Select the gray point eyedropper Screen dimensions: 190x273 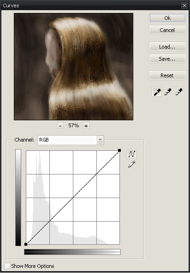(x=168, y=92)
